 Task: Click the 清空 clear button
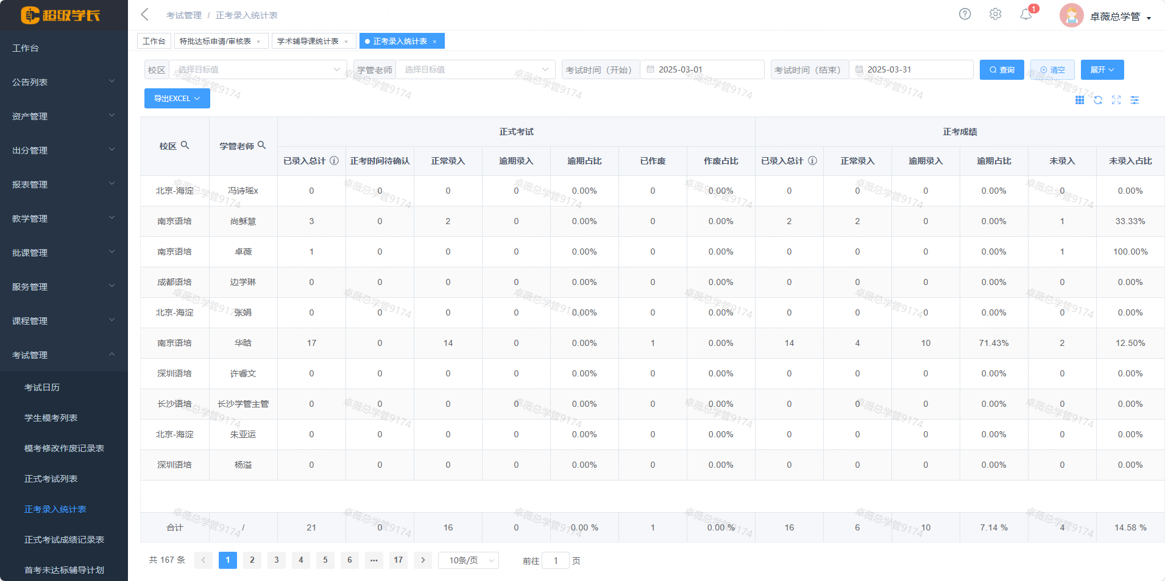coord(1052,70)
